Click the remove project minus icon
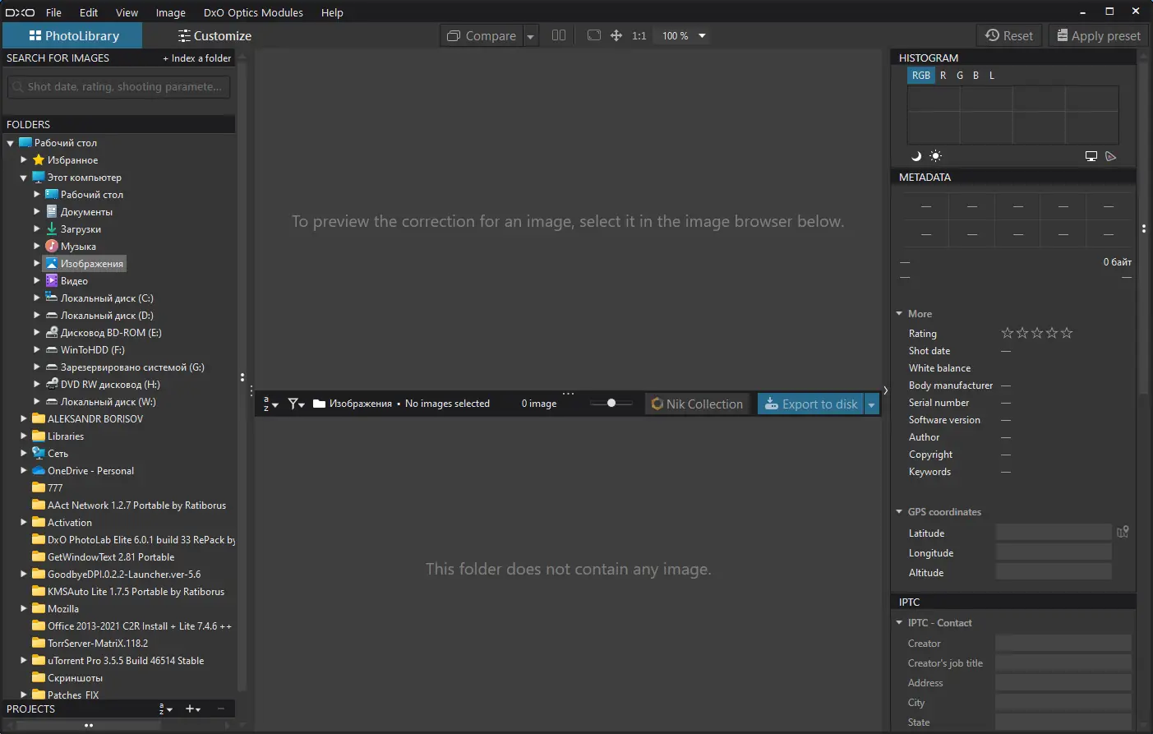This screenshot has height=734, width=1153. pyautogui.click(x=221, y=709)
